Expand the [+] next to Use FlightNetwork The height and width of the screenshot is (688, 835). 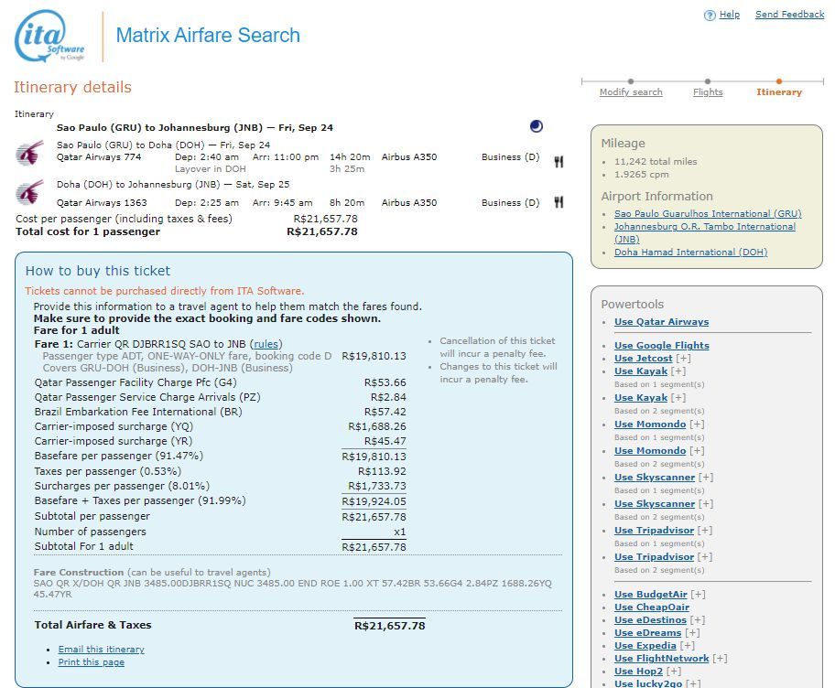(x=720, y=658)
